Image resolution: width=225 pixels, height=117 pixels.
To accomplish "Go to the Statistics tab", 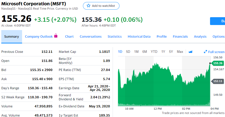I will tap(115, 37).
